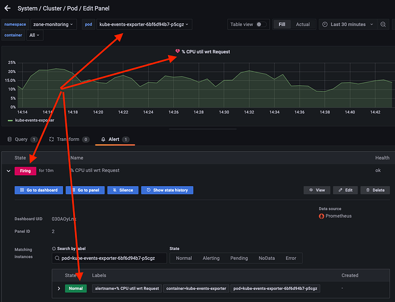Select the Actual display option
Screen dimensions: 395x302
tap(303, 24)
